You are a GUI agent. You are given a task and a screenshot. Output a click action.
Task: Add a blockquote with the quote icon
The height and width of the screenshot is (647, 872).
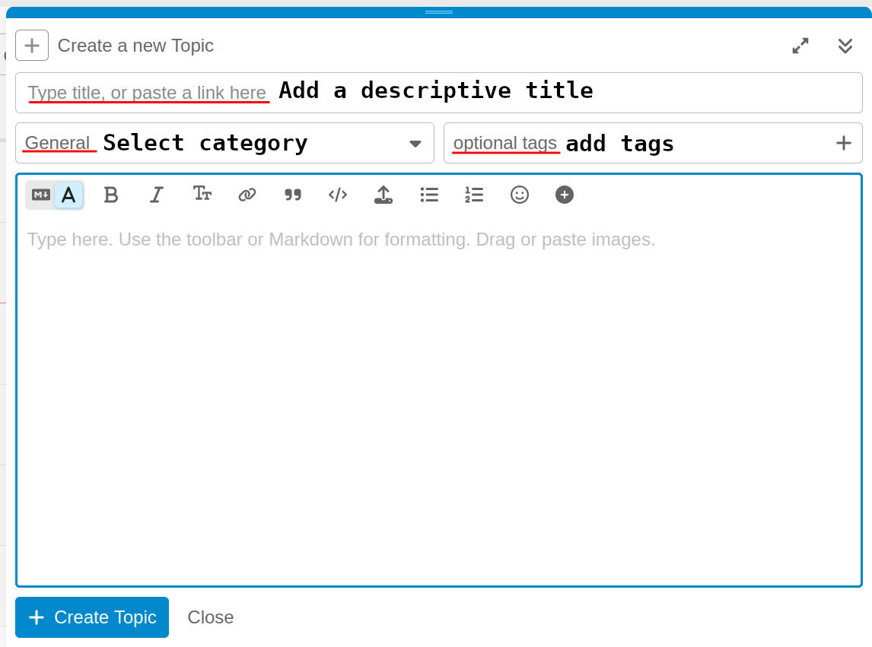(x=292, y=195)
